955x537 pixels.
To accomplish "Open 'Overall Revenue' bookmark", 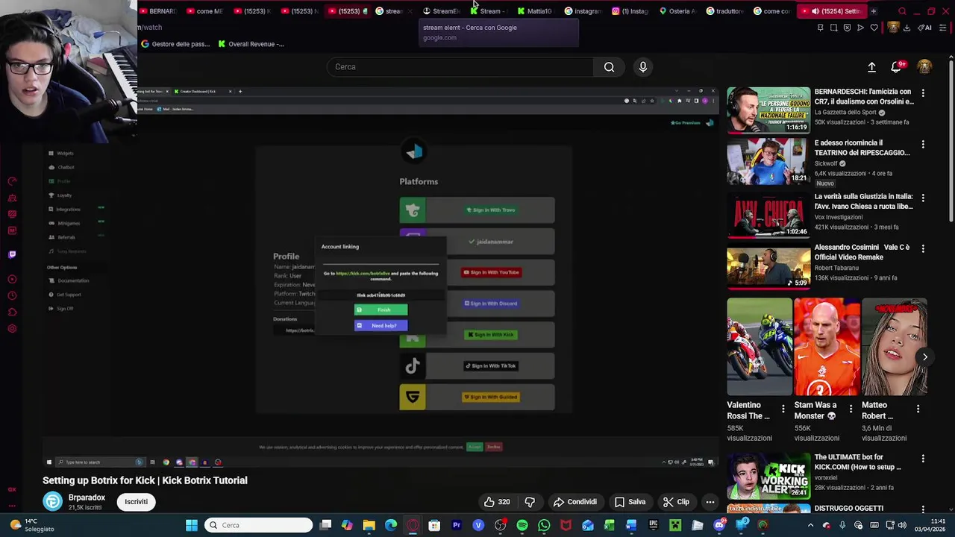I will tap(251, 44).
